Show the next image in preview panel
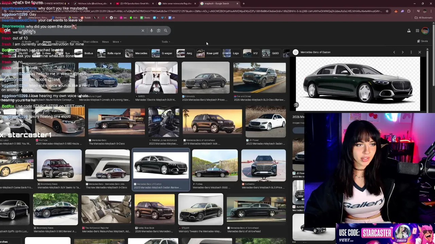This screenshot has width=435, height=244. [x=403, y=52]
